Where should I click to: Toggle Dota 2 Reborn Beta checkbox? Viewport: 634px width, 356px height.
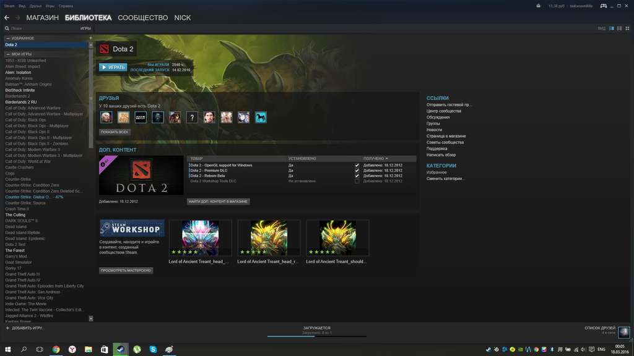(x=357, y=176)
